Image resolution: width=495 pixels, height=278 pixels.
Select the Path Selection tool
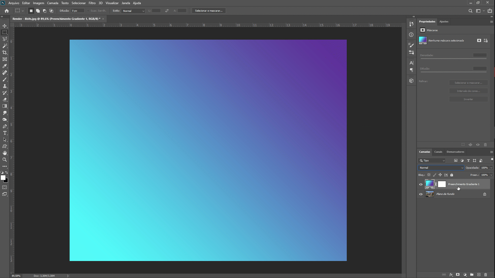pos(5,140)
